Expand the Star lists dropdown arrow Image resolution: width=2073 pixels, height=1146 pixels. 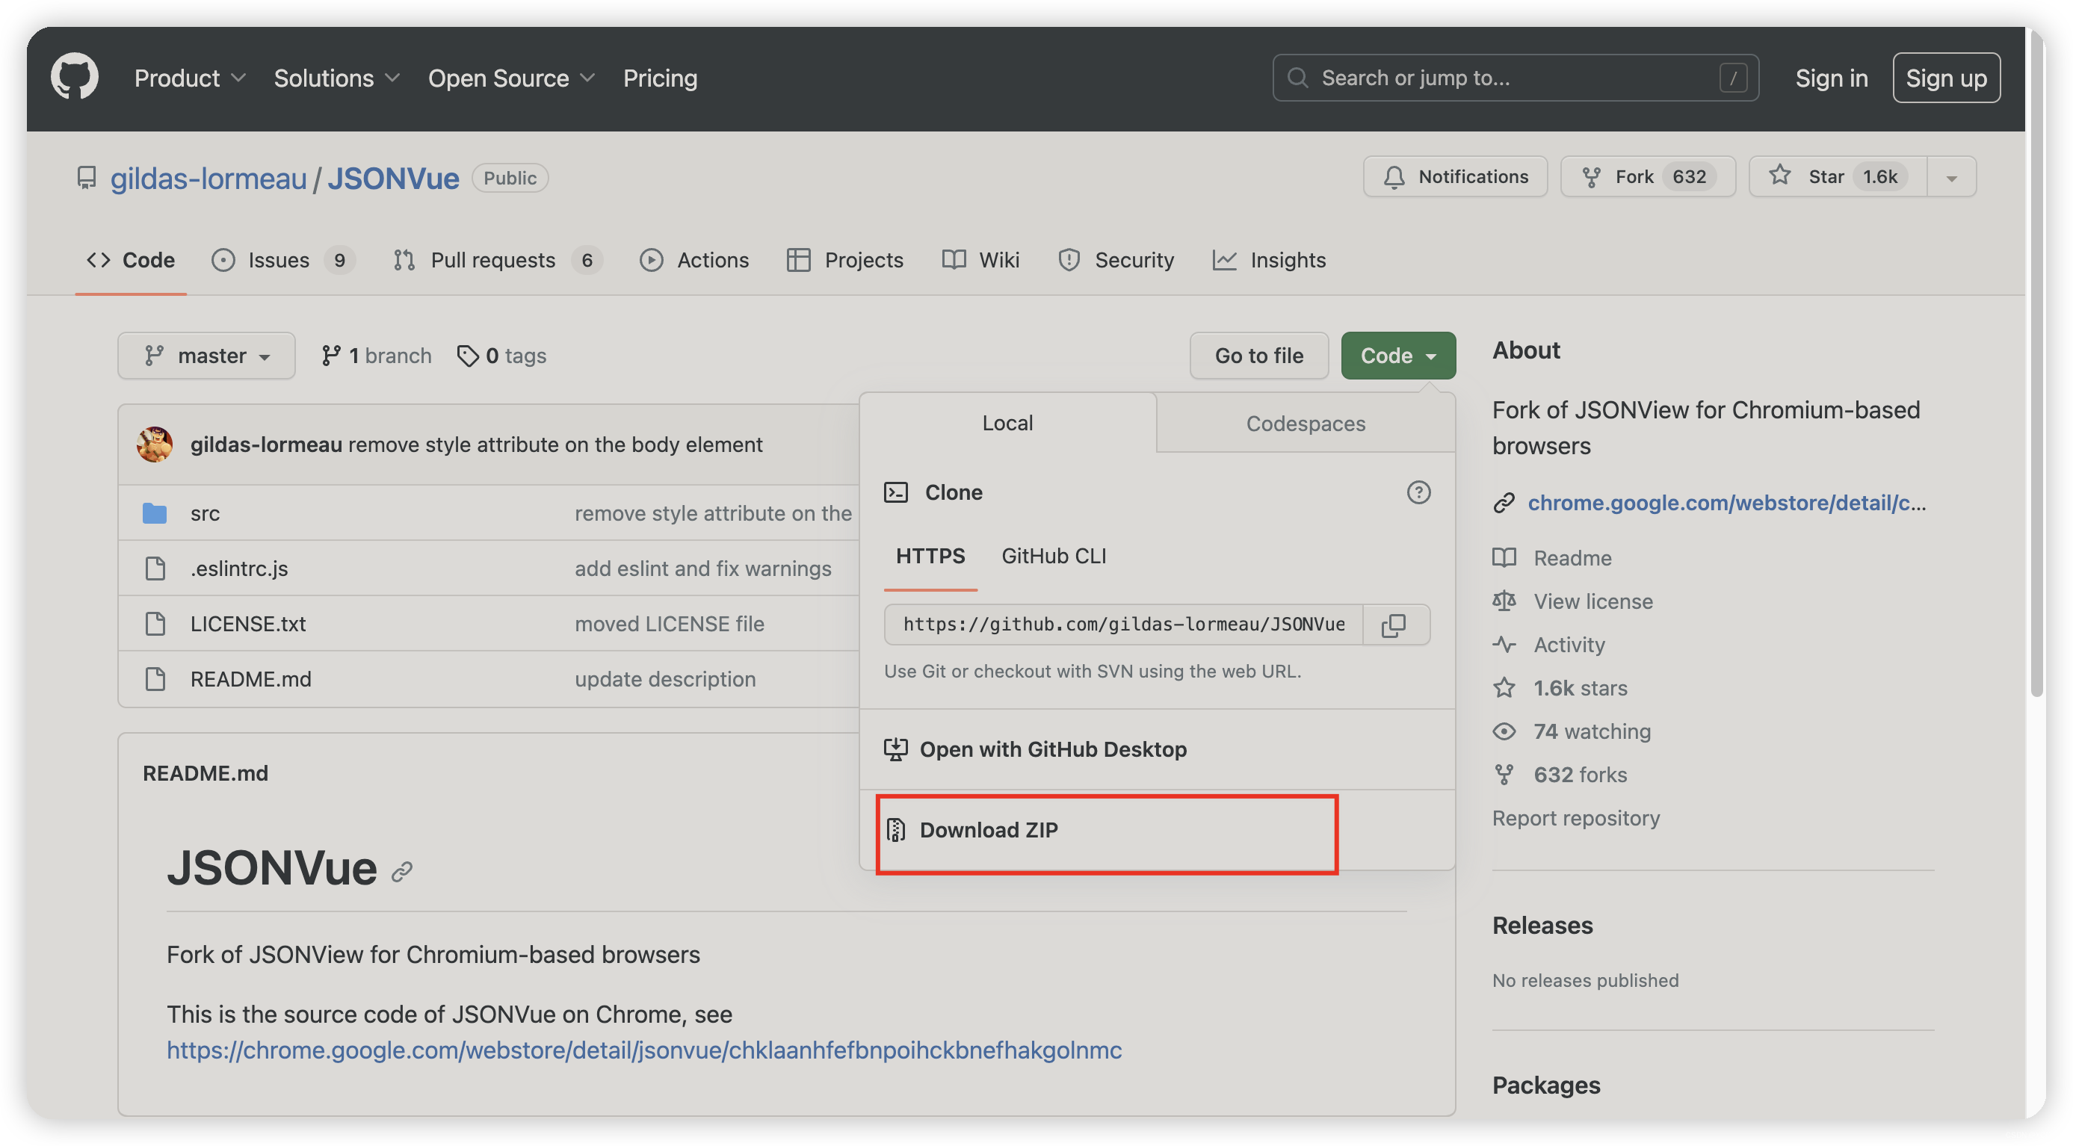point(1951,178)
